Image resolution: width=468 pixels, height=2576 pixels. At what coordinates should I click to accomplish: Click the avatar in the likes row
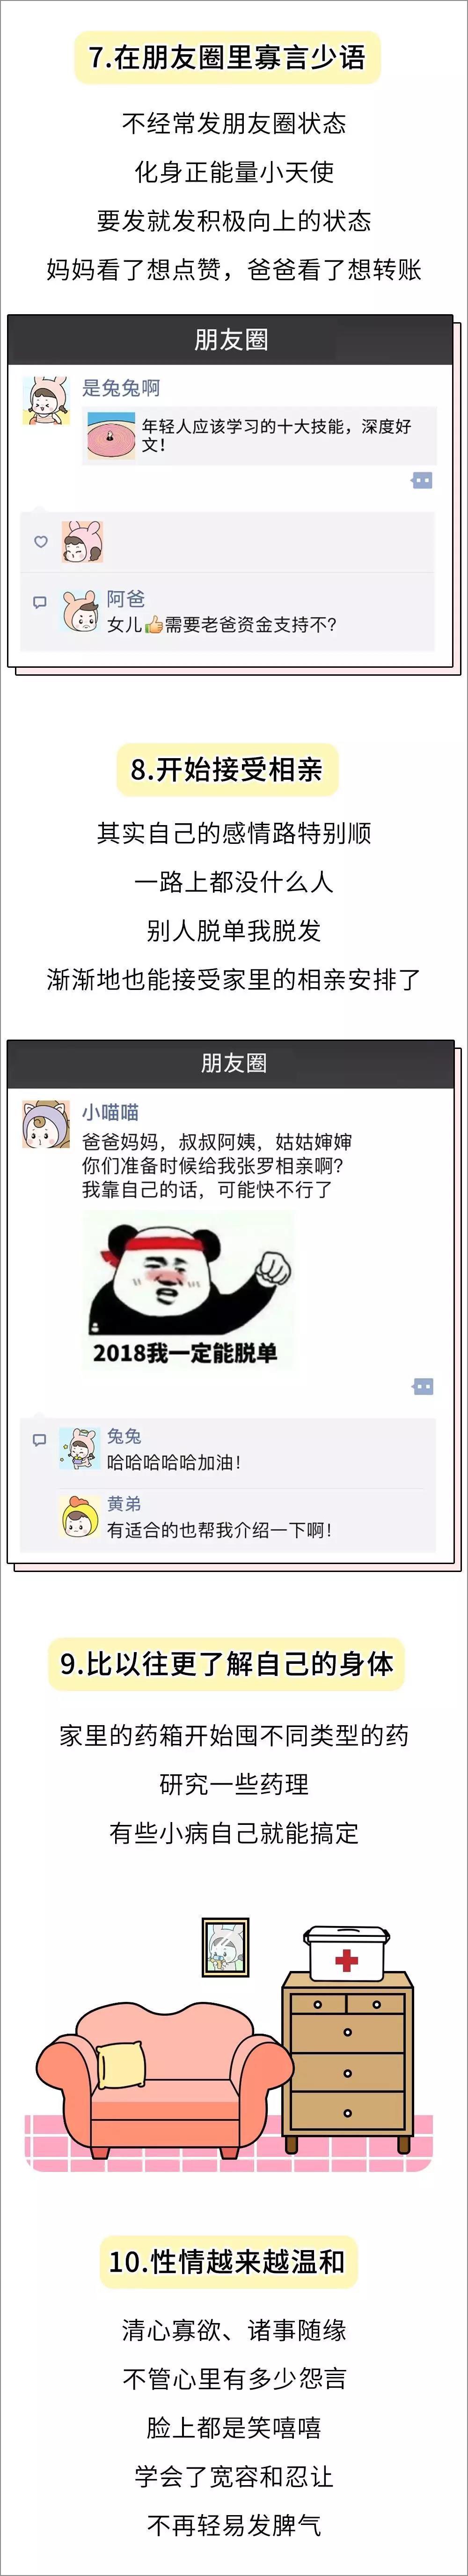pos(82,541)
